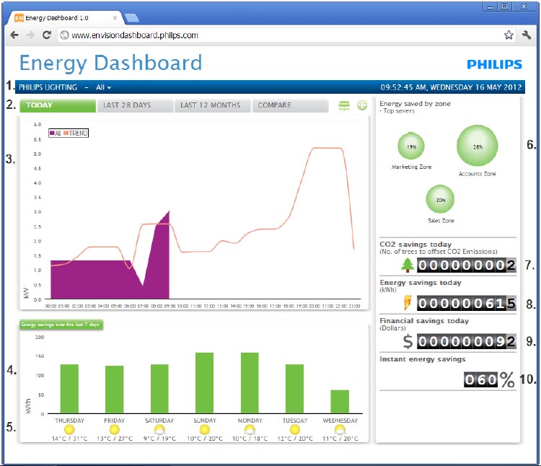
Task: Click the Tuesday energy savings bar
Action: pyautogui.click(x=294, y=389)
